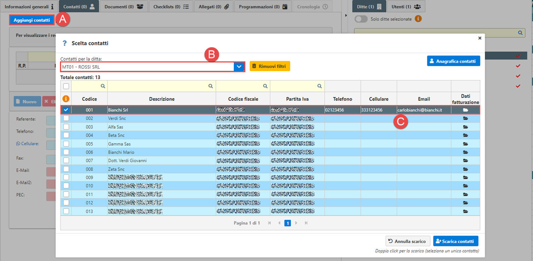Check the checkbox for contact 003 Alfa Sas

pos(66,127)
